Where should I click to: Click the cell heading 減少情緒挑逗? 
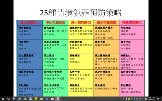[x=103, y=56]
